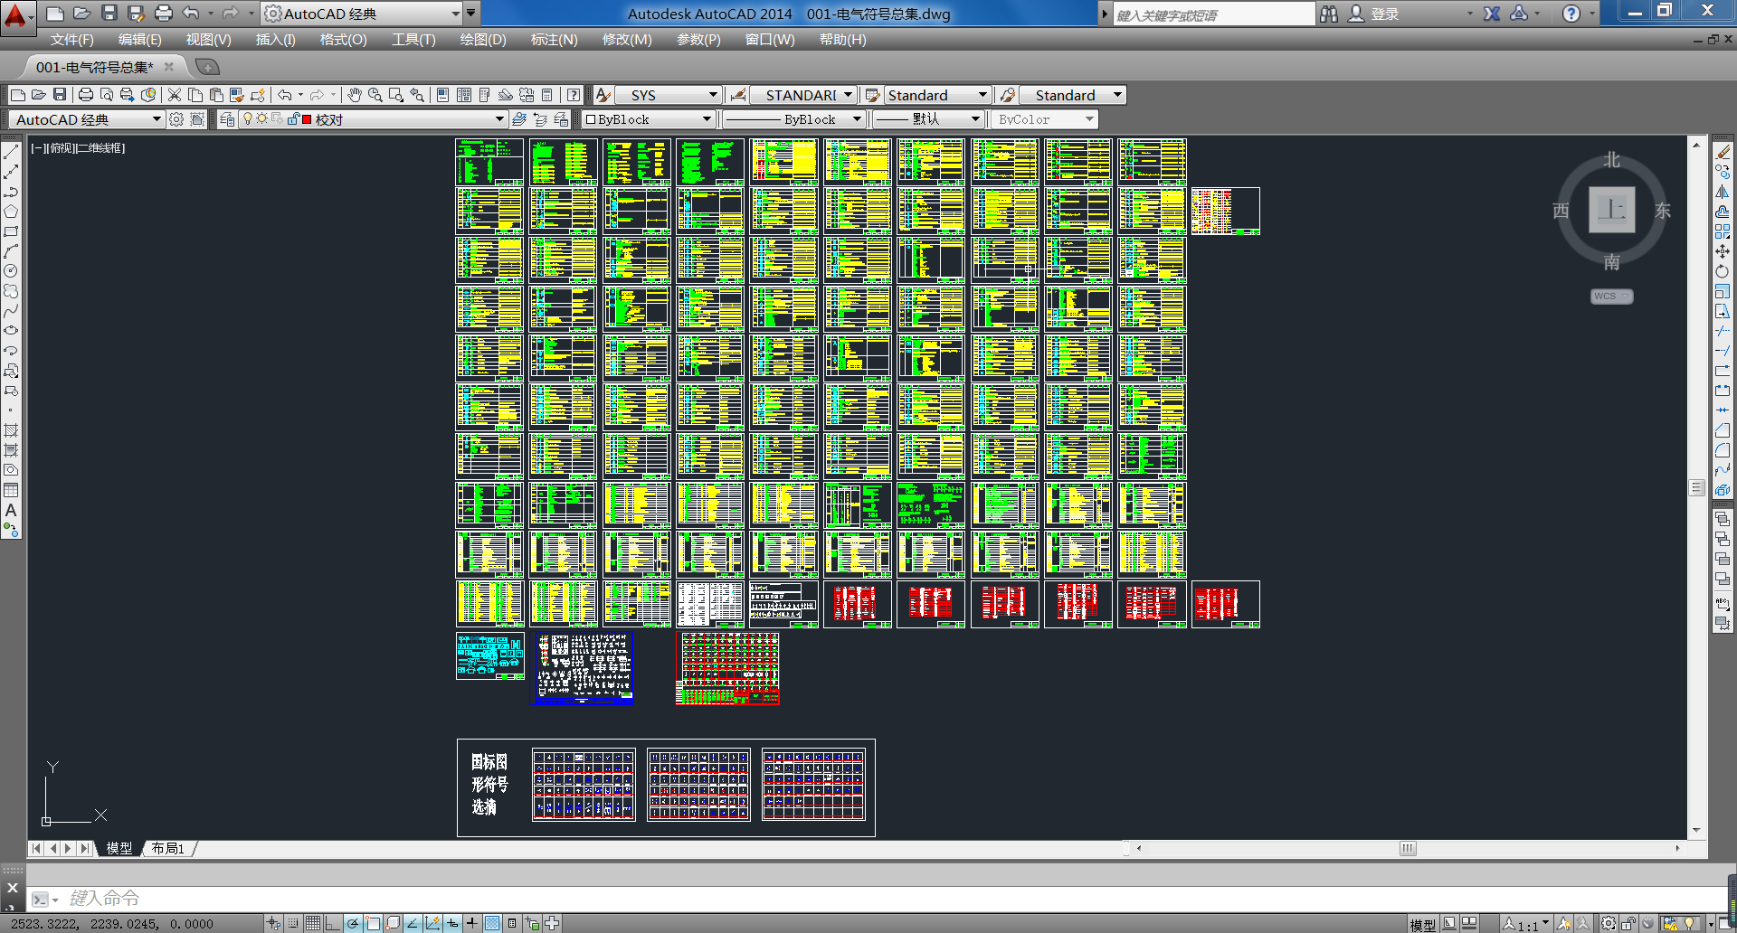Open workspace dropdown in title bar
Viewport: 1737px width, 933px height.
pos(456,14)
